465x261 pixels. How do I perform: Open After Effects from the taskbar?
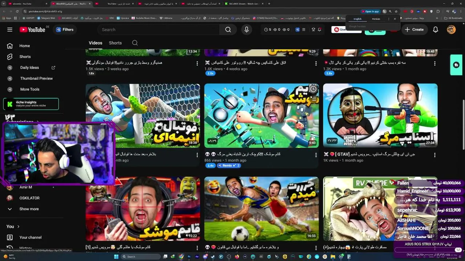tap(197, 257)
